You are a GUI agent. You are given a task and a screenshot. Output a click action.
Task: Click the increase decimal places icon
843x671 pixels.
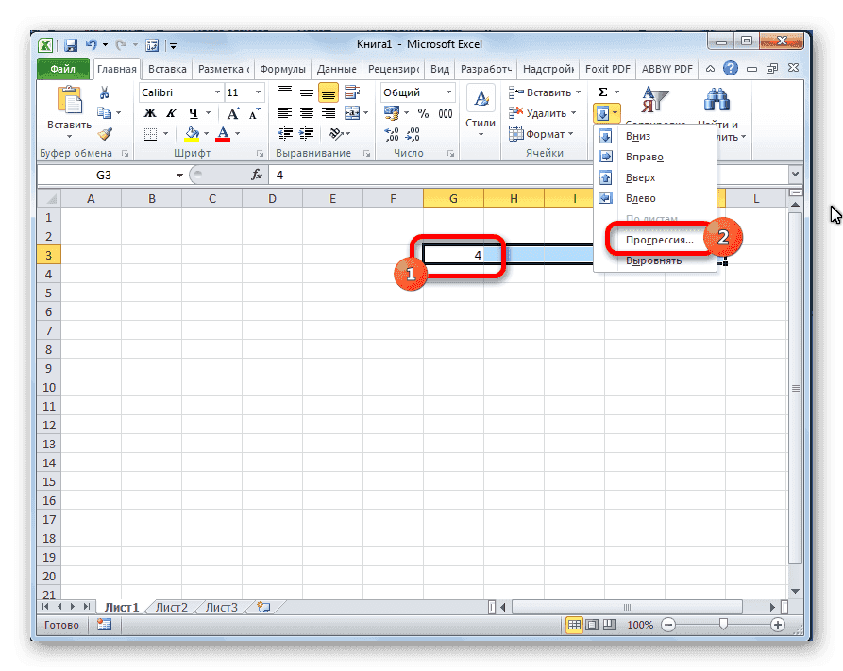point(392,133)
